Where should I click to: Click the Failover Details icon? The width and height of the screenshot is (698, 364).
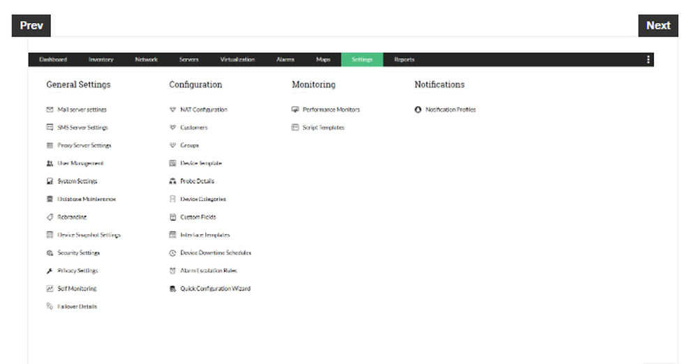coord(50,306)
